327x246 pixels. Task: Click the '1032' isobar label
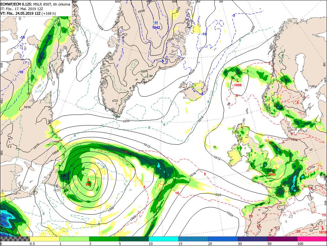[x=178, y=9]
